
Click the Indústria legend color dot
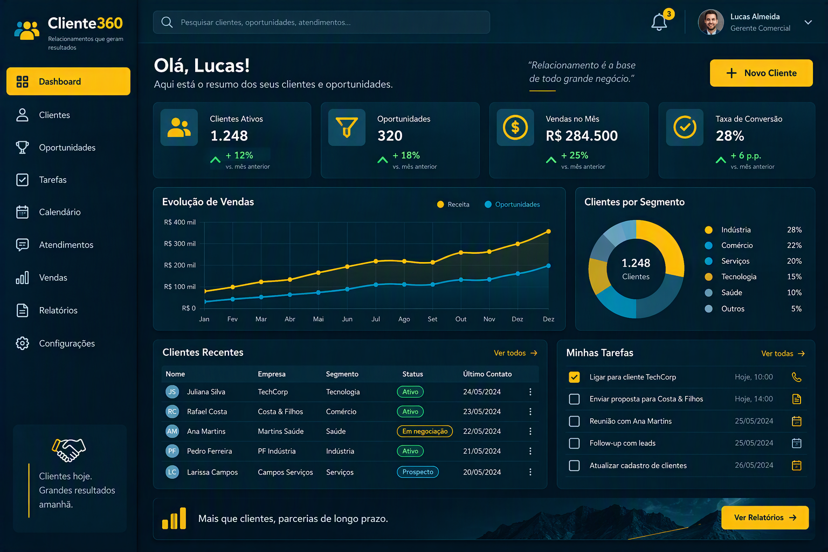click(709, 230)
